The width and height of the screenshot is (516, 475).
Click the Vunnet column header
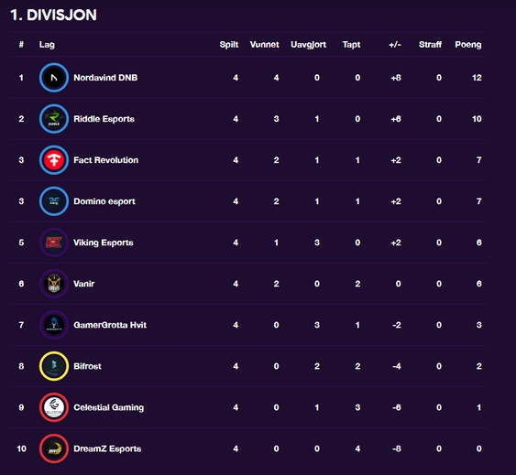tap(264, 44)
